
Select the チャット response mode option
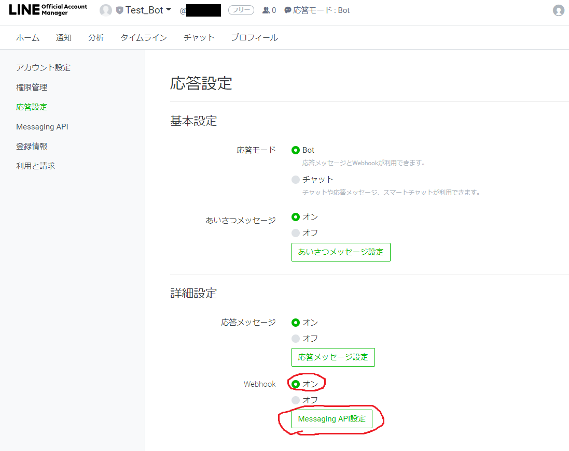click(295, 180)
